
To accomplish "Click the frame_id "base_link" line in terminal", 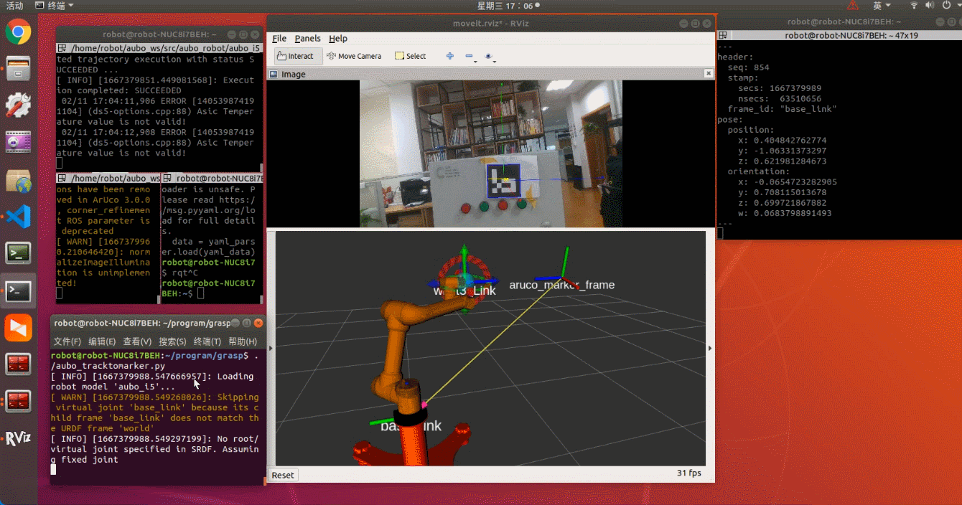I will (782, 109).
